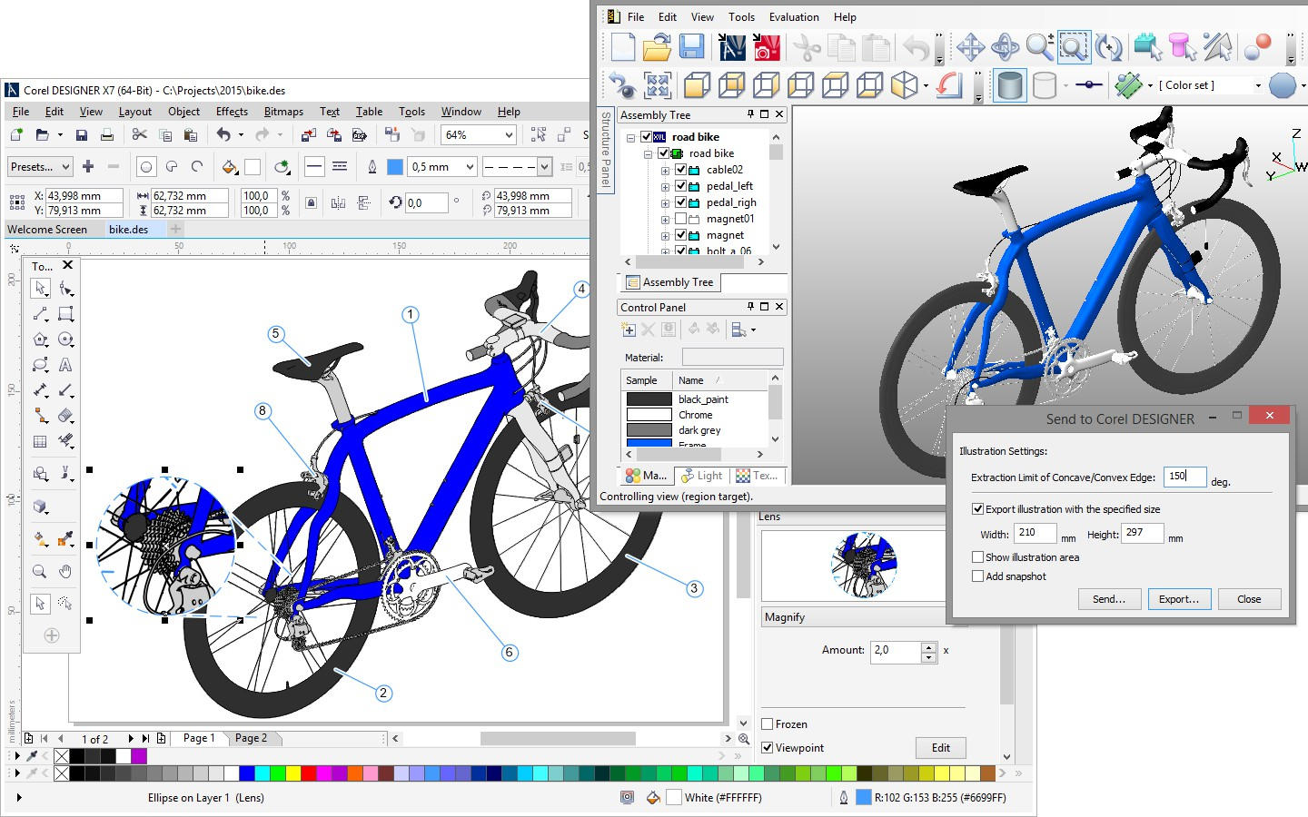Screen dimensions: 1308x817
Task: Select the Text tool in Corel toolbox
Action: [x=65, y=365]
